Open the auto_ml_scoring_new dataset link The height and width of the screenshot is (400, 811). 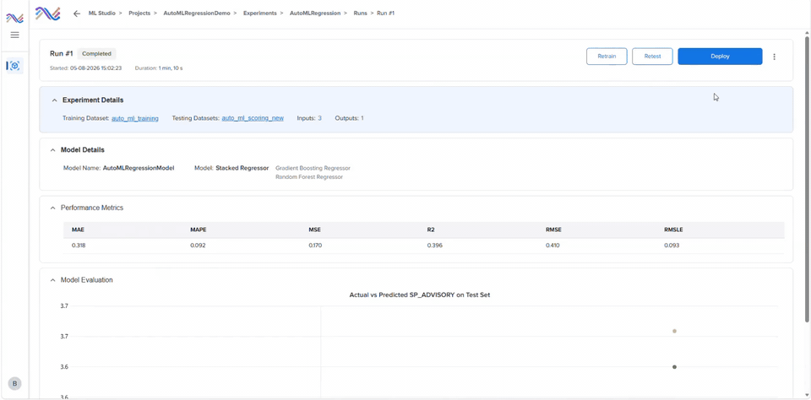coord(253,118)
